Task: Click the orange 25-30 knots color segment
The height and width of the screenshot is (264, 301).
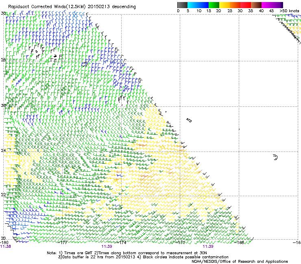Action: [235, 5]
